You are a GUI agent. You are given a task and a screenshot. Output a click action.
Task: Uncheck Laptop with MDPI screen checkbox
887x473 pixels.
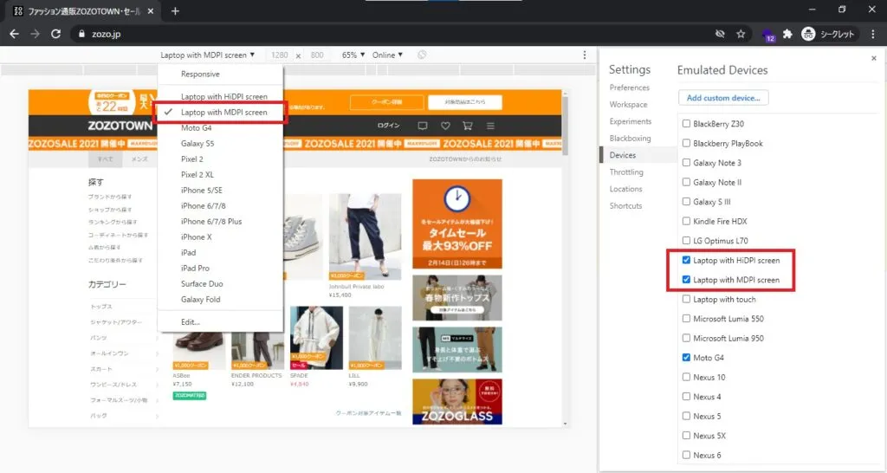point(686,280)
